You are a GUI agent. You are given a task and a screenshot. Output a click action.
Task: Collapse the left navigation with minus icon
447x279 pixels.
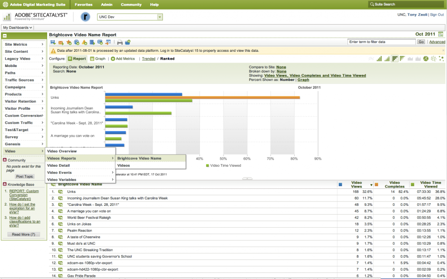tap(5, 36)
